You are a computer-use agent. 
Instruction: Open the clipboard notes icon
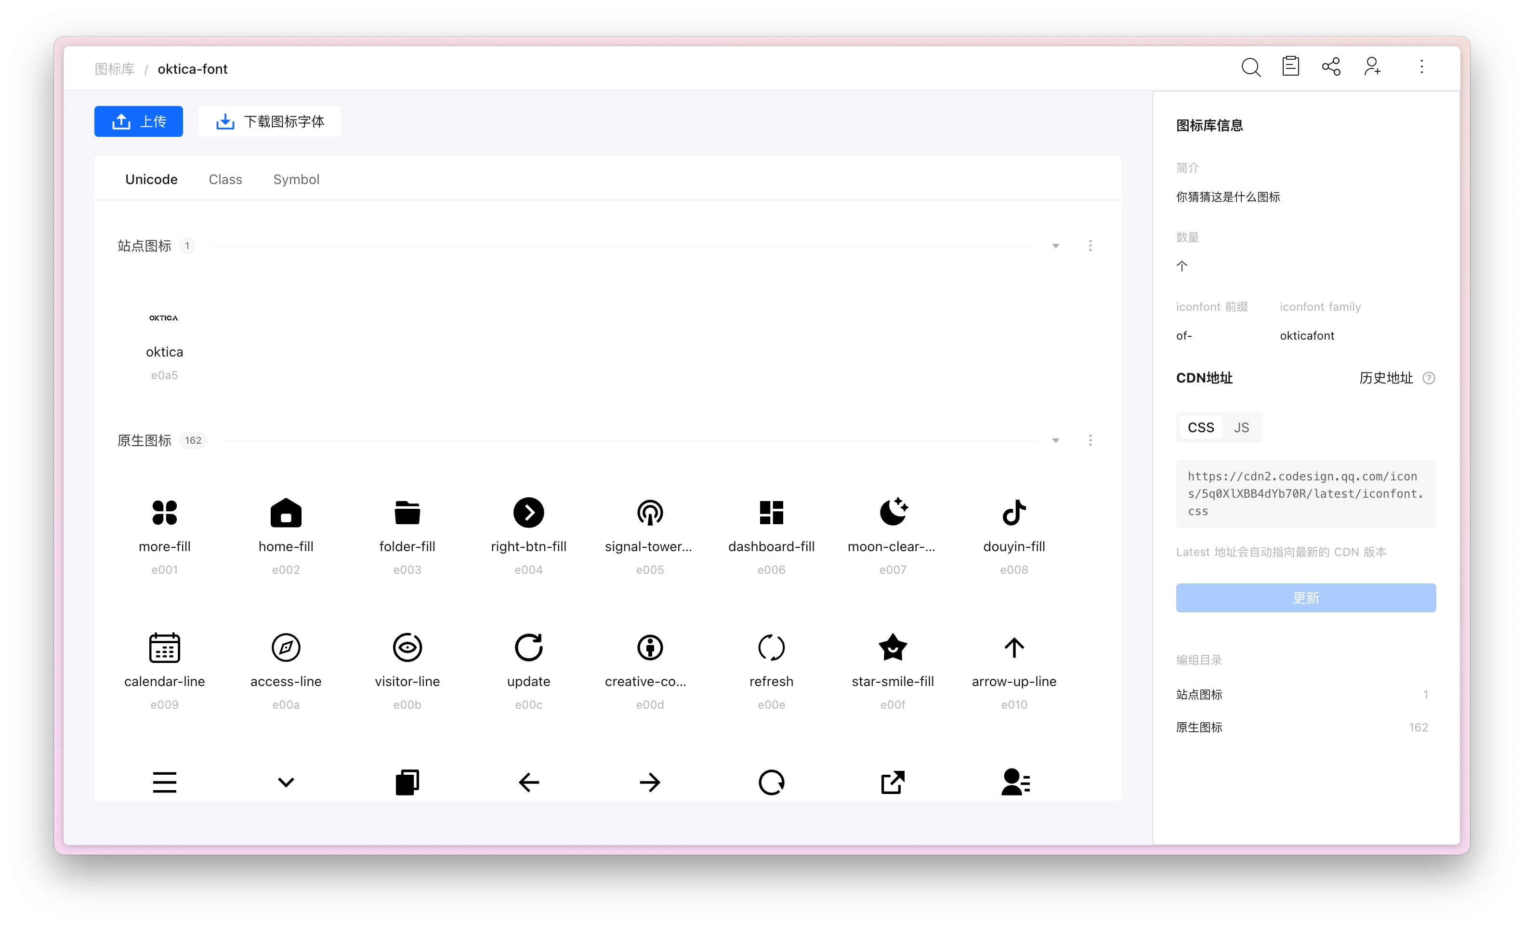click(x=1290, y=66)
